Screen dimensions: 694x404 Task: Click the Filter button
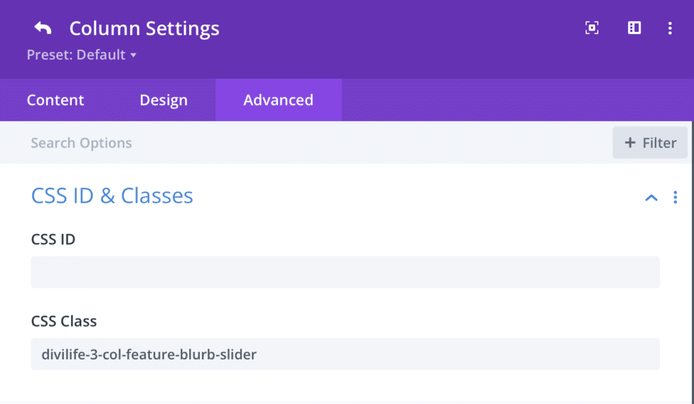[x=650, y=143]
